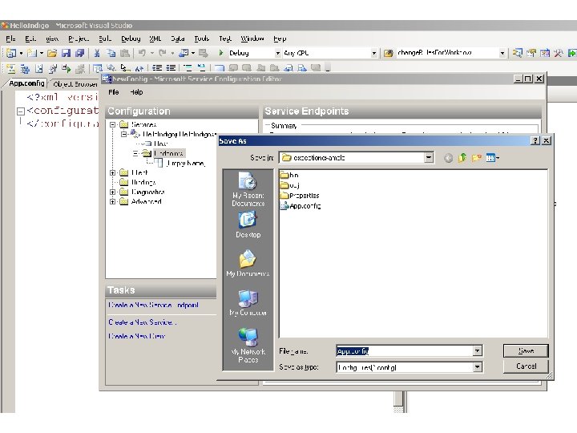This screenshot has width=577, height=433.
Task: Click the Increase Indent icon in second toolbar
Action: point(171,67)
